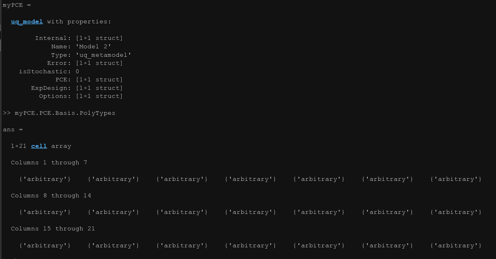The width and height of the screenshot is (496, 259).
Task: Click the myPCE.PCE.Basis.PolyTypes command line
Action: (65, 113)
